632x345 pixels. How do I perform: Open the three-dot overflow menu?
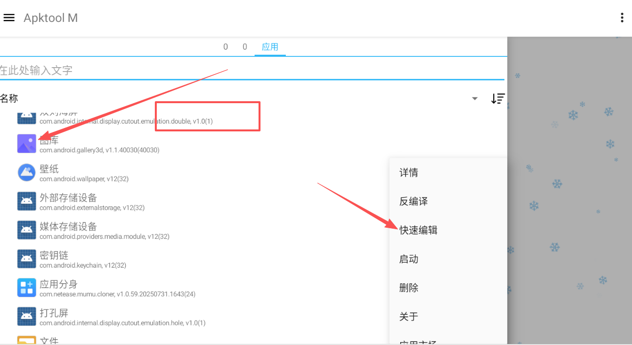622,18
